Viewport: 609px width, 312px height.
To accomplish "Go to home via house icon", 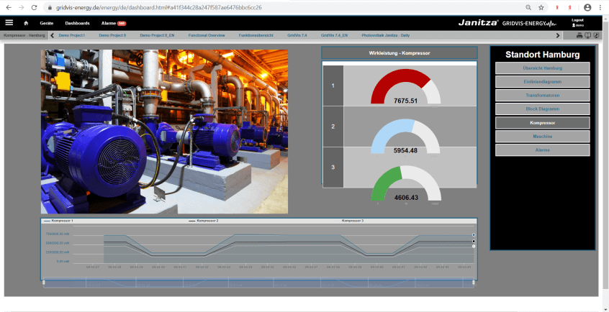I will point(27,23).
